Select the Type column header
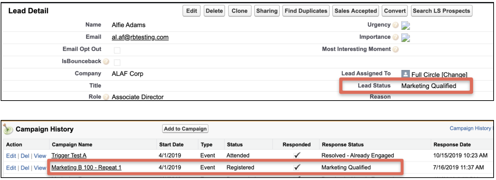Image resolution: width=496 pixels, height=180 pixels. pyautogui.click(x=206, y=145)
